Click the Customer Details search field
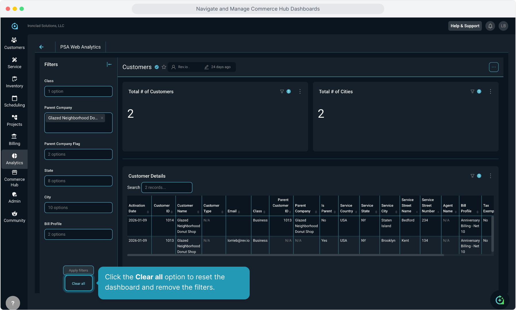Image resolution: width=516 pixels, height=310 pixels. click(x=167, y=187)
